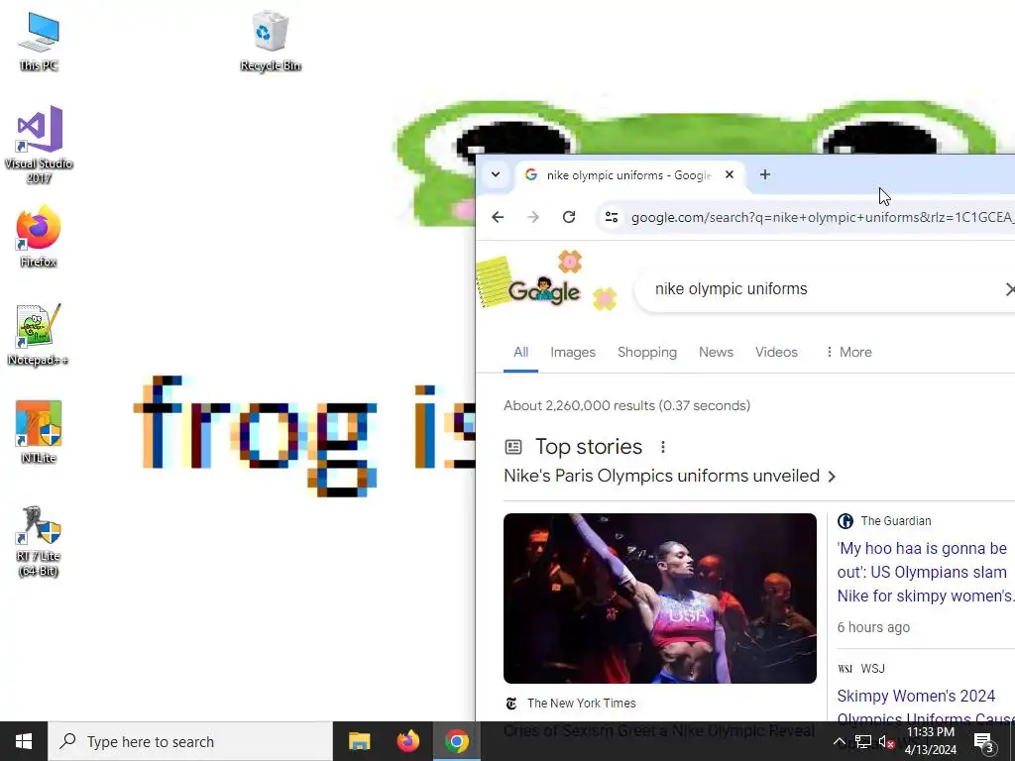Image resolution: width=1015 pixels, height=761 pixels.
Task: Open The Guardian 'My hoo haa' article
Action: pyautogui.click(x=925, y=572)
